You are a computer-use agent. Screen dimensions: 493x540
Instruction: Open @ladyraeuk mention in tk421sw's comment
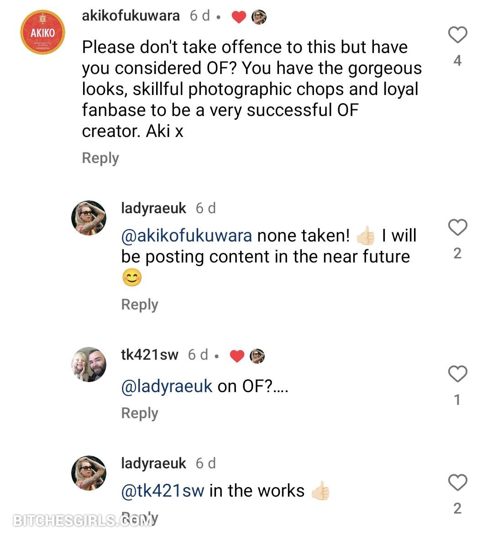click(167, 387)
